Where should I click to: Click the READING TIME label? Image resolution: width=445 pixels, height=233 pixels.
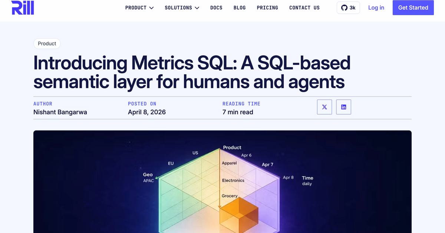(241, 104)
